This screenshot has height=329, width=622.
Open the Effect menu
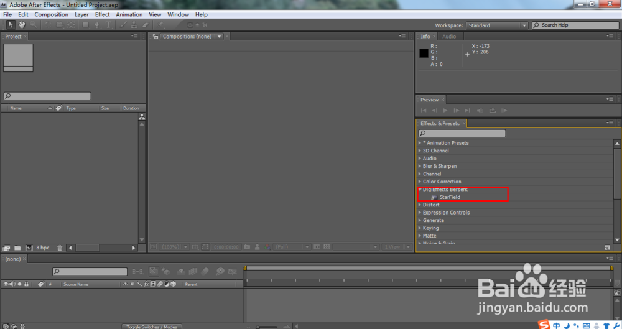click(x=103, y=14)
